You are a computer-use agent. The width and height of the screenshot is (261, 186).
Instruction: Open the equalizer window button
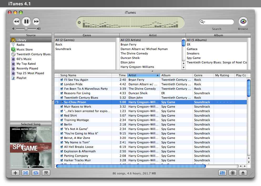click(222, 173)
